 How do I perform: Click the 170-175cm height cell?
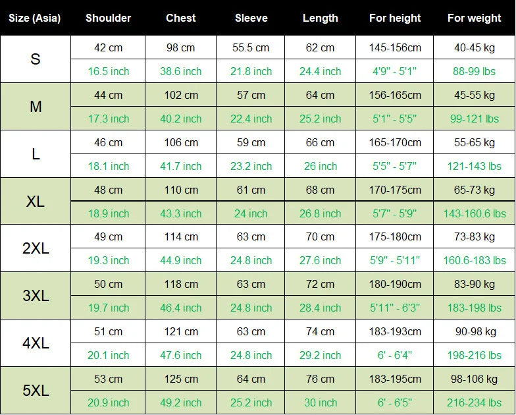(395, 190)
